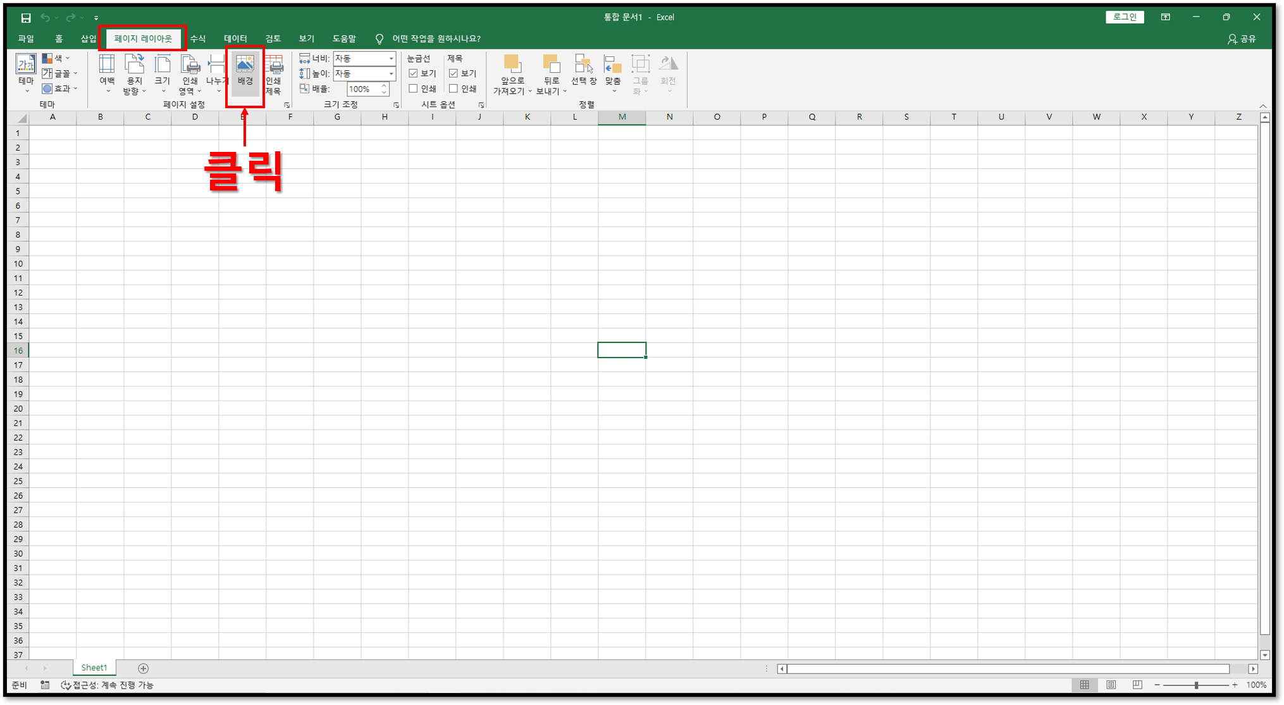Viewport: 1284px width, 705px height.
Task: Open 페이지 설정 dialog launcher
Action: [287, 105]
